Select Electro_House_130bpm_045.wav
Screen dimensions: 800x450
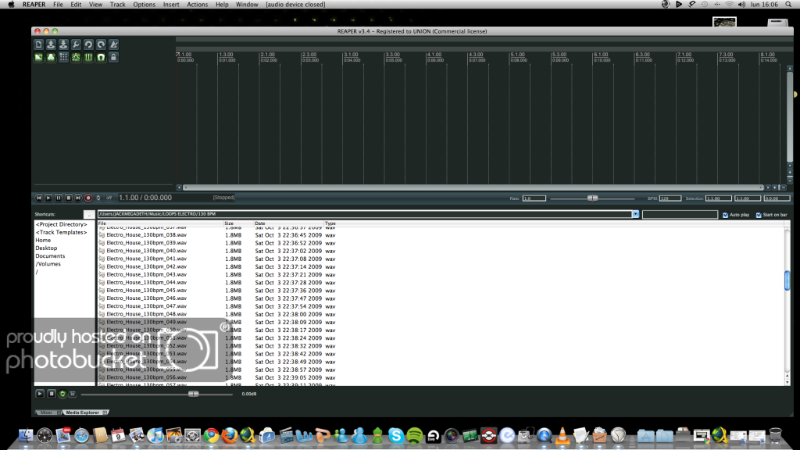coord(146,291)
